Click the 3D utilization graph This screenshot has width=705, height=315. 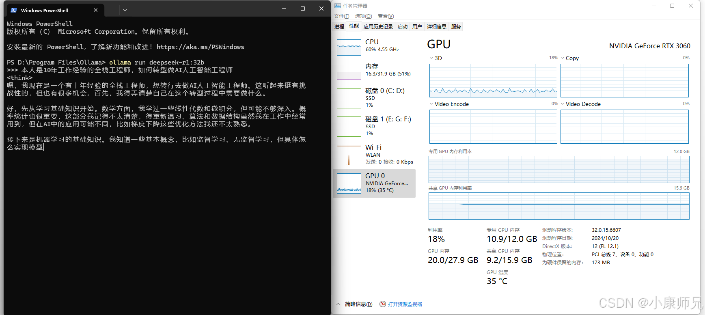[493, 80]
